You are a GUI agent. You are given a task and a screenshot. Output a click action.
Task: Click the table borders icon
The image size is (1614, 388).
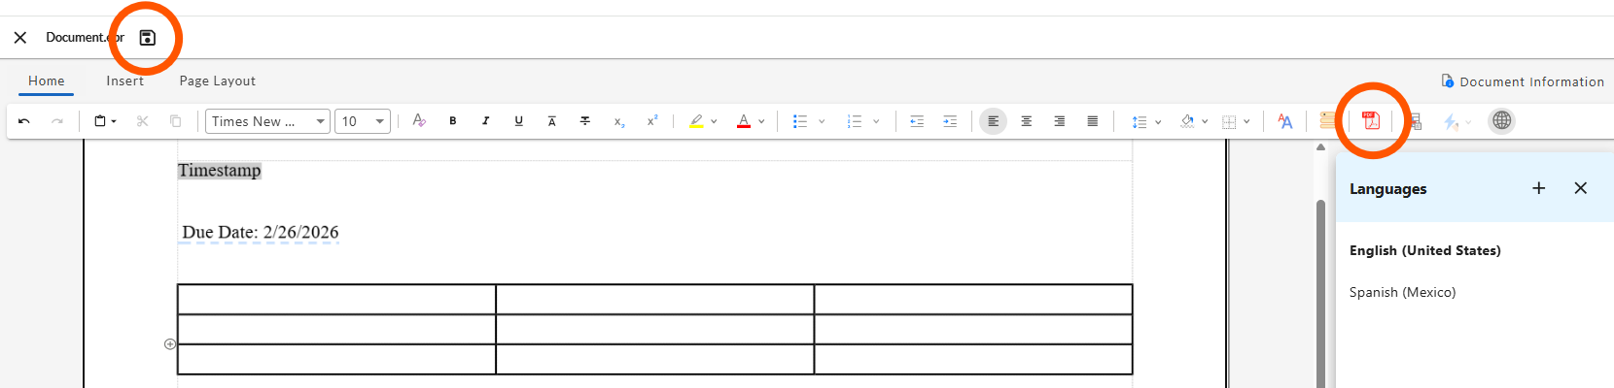tap(1229, 121)
